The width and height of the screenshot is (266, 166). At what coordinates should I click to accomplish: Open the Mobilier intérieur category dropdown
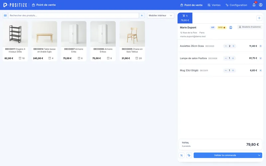161,15
